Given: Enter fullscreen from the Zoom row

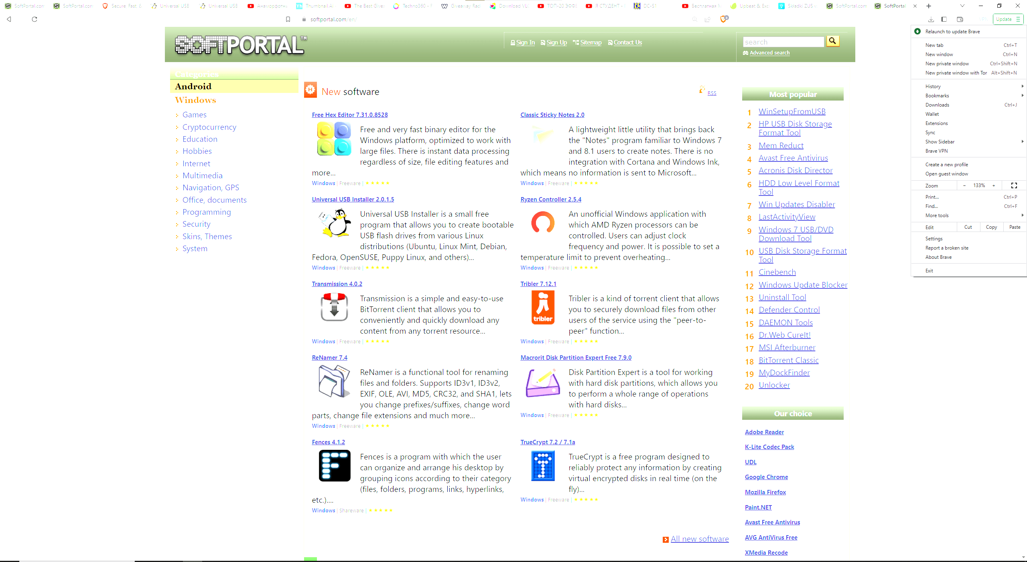Looking at the screenshot, I should click(x=1014, y=185).
